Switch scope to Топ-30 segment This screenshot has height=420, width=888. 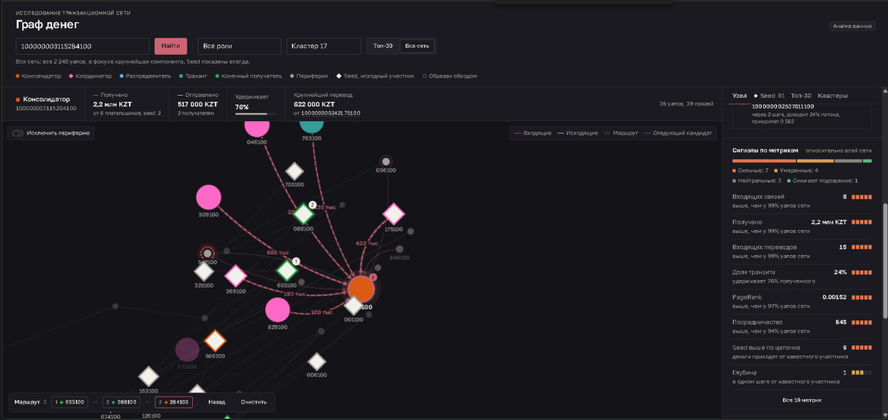point(383,46)
